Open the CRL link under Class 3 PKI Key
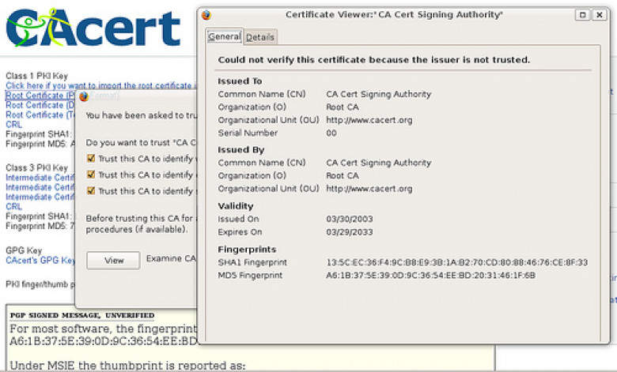 click(x=13, y=207)
